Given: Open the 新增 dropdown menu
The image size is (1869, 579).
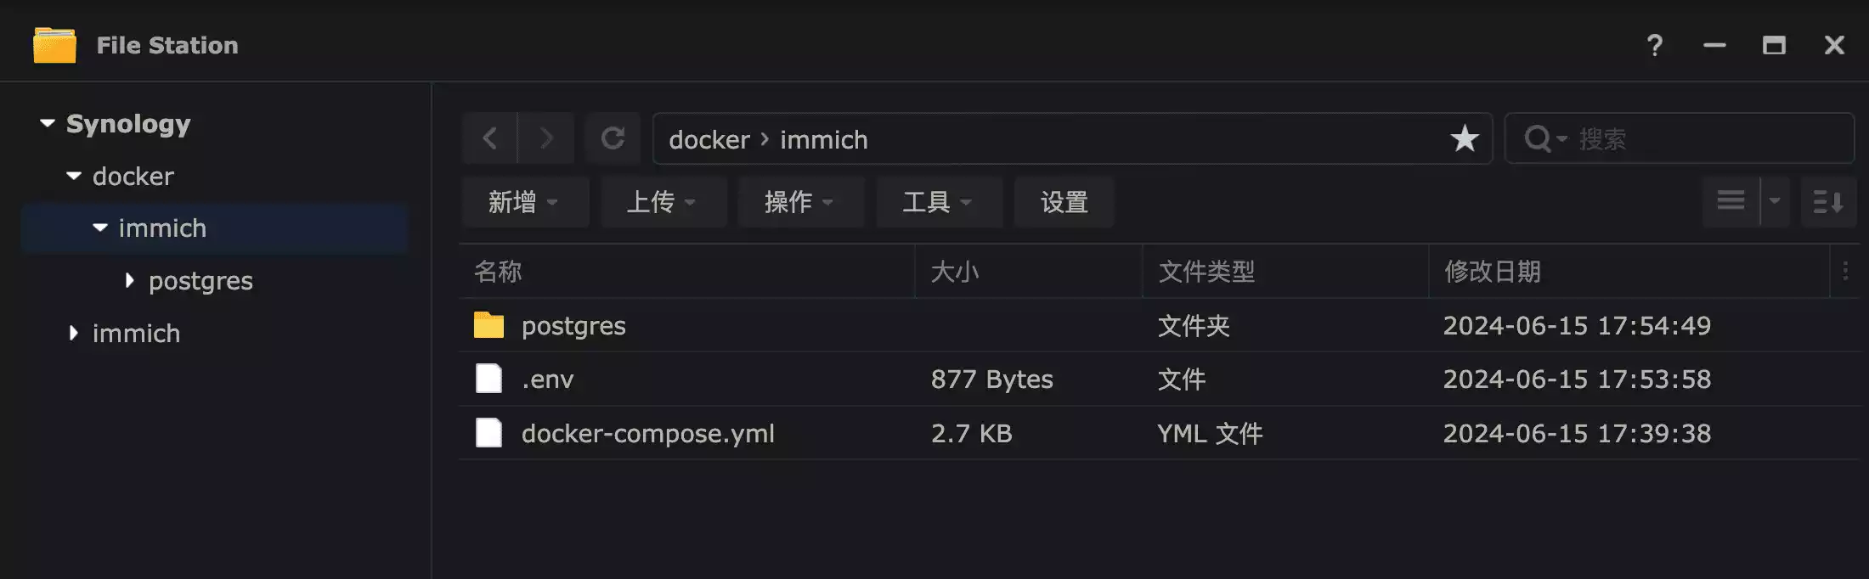Looking at the screenshot, I should pos(524,202).
